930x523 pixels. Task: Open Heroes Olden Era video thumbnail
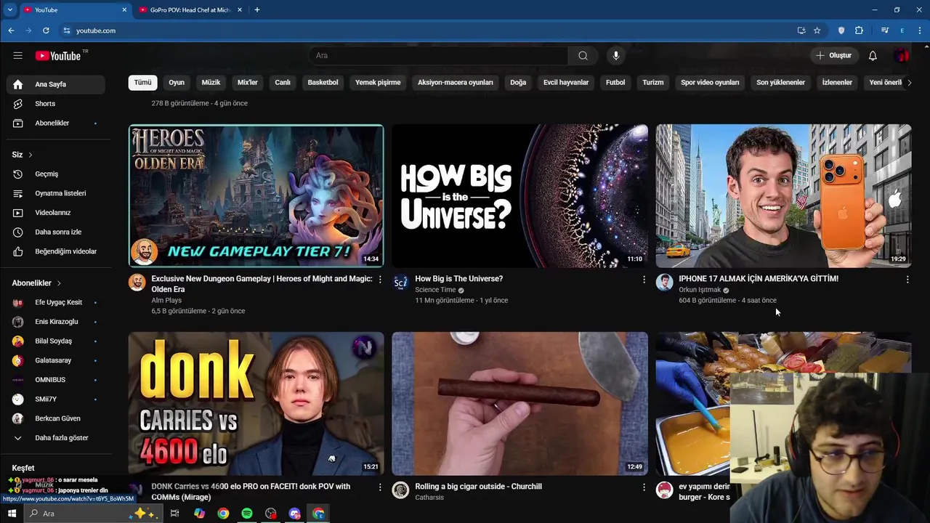tap(256, 196)
